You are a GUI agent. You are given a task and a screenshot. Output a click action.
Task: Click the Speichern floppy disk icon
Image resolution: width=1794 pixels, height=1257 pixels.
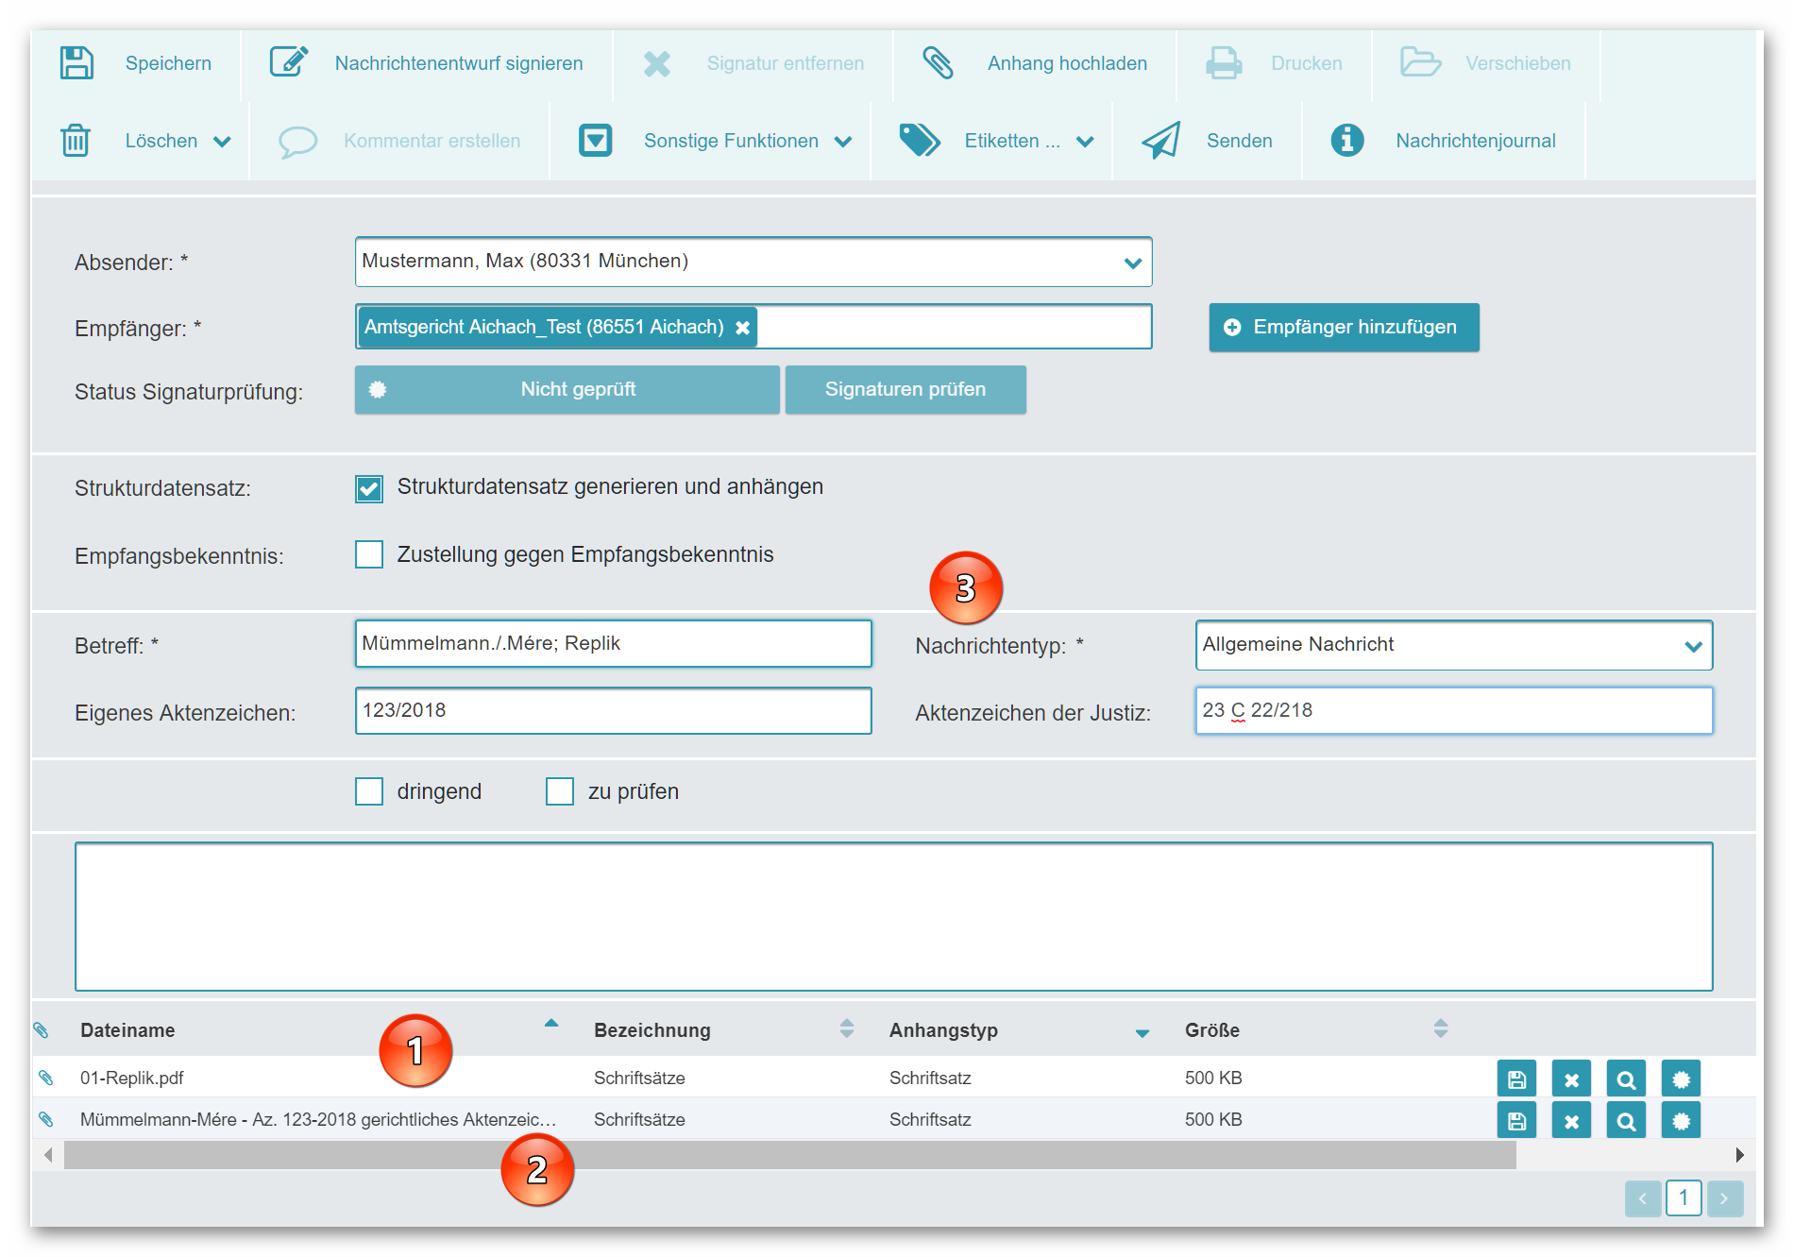click(x=76, y=63)
